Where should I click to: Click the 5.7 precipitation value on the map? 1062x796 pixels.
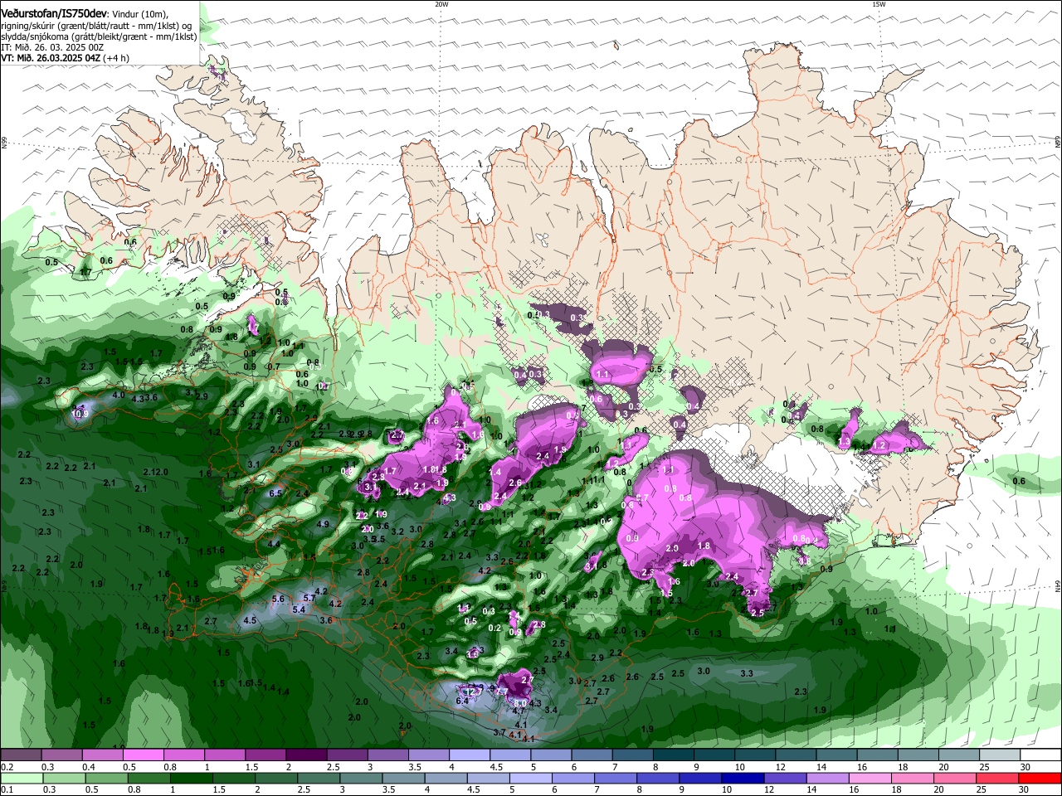tap(309, 597)
